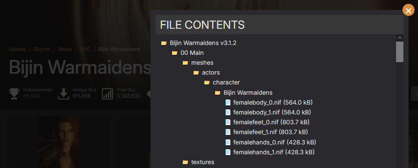418x168 pixels.
Task: Expand the textures folder label
Action: (203, 162)
